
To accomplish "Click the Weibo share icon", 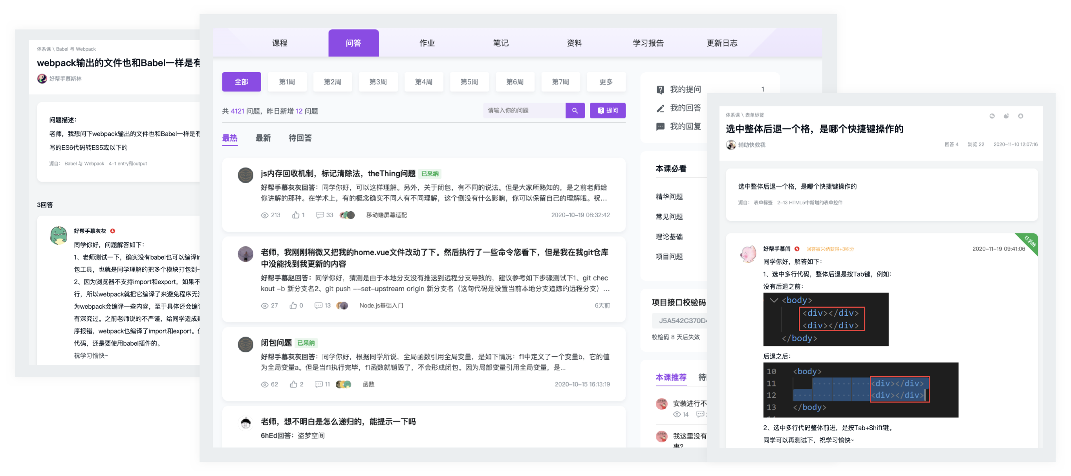I will [1006, 116].
